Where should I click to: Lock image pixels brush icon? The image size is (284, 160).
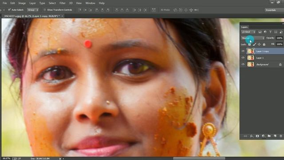(254, 44)
